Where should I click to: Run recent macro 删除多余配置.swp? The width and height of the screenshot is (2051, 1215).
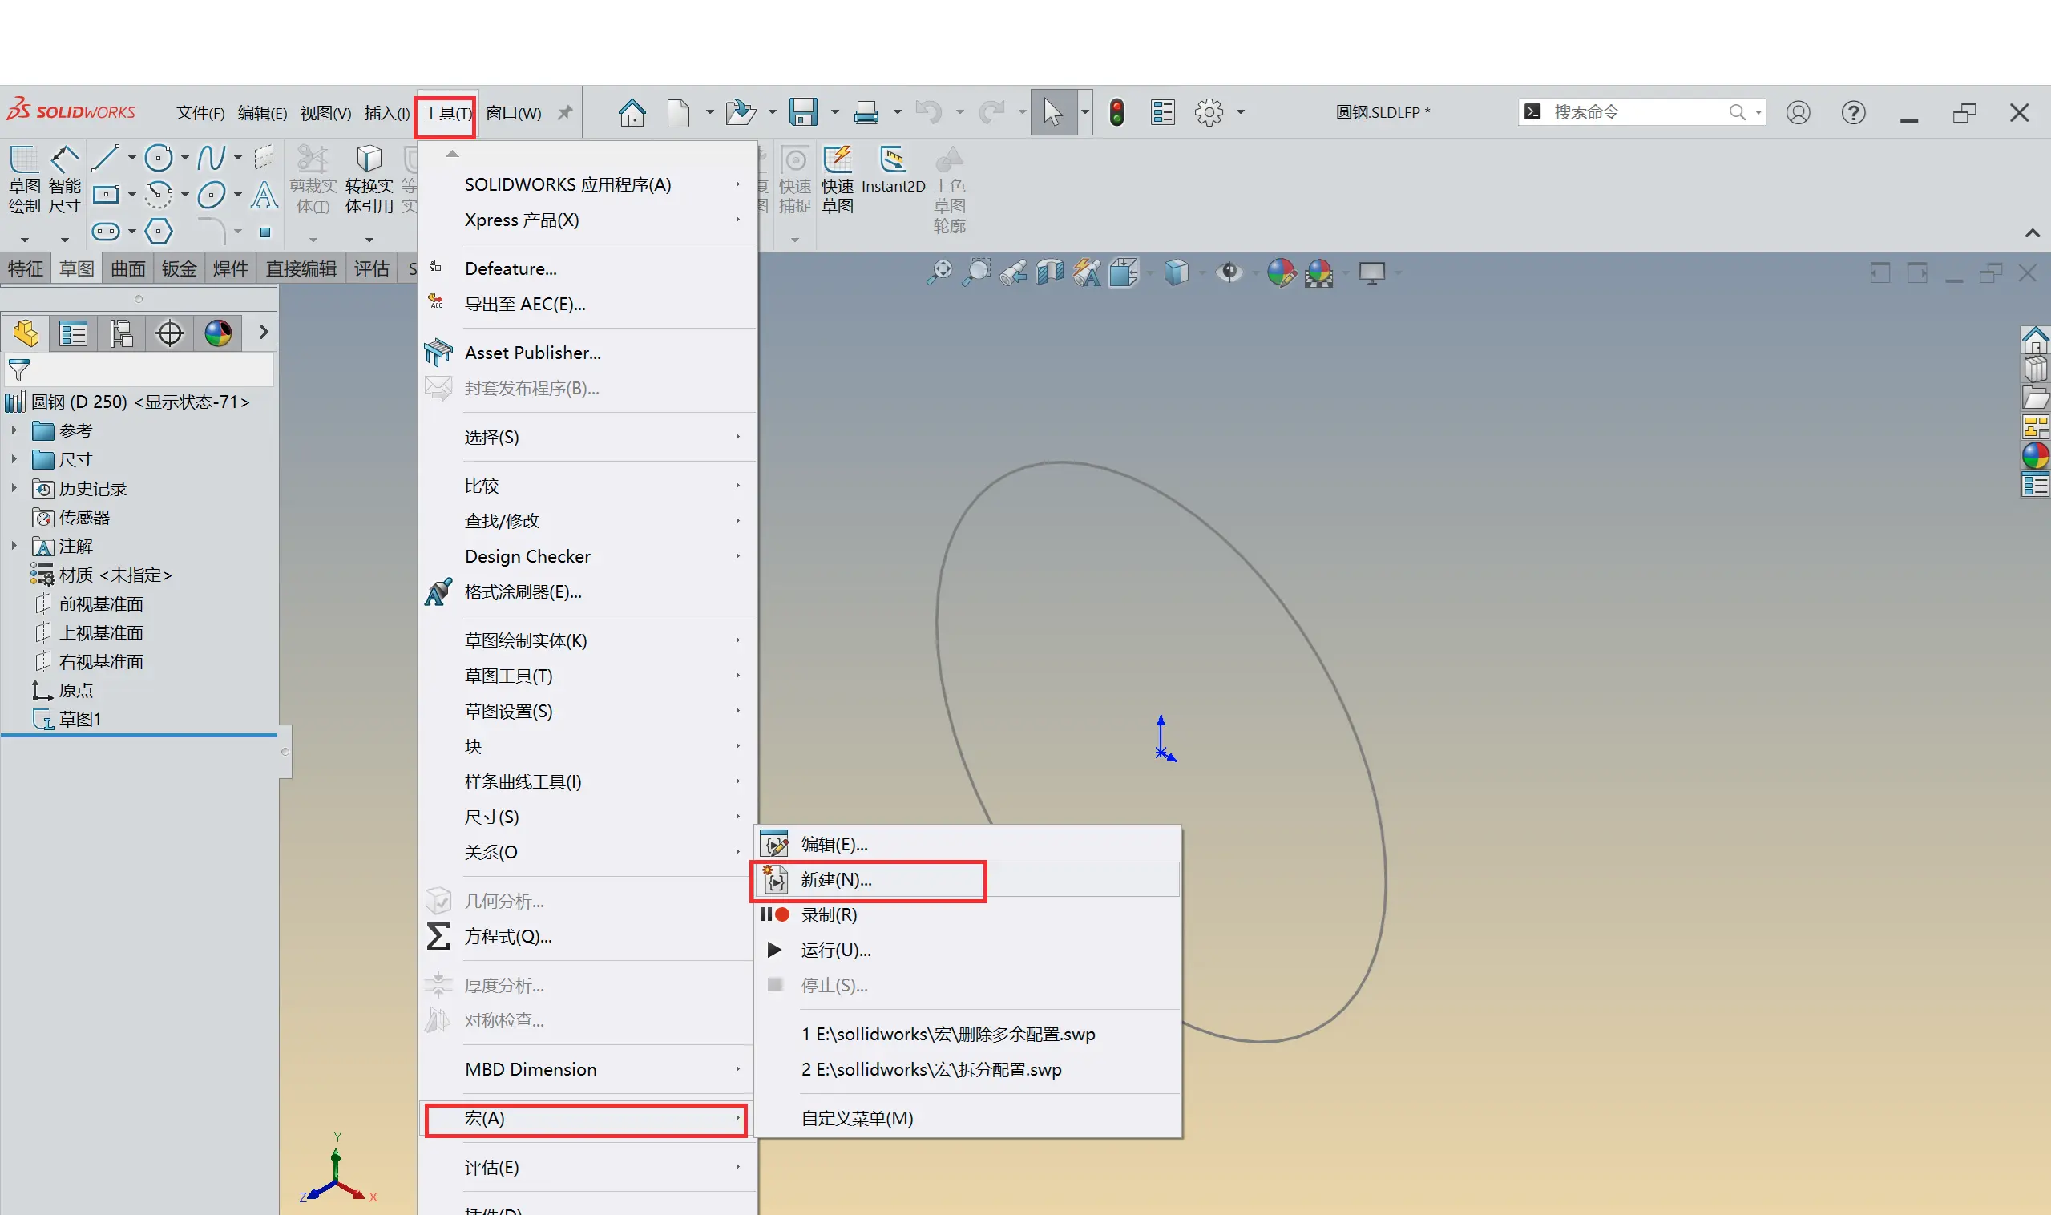947,1034
